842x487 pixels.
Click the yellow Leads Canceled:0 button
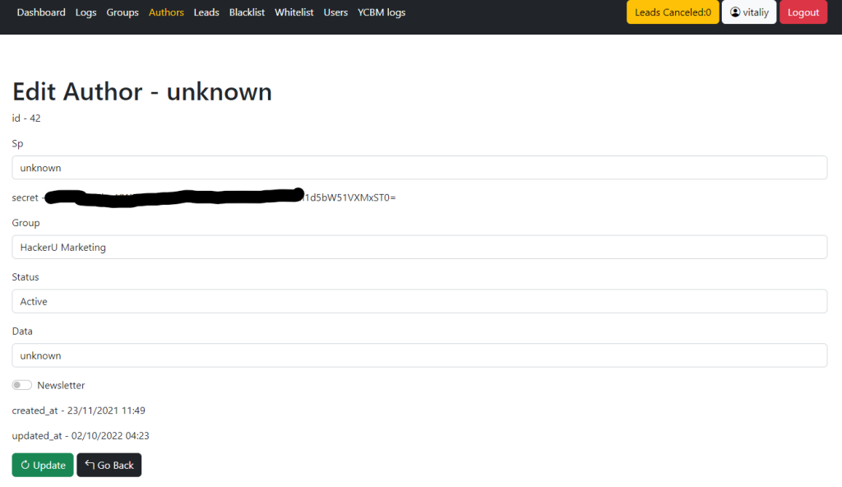pos(673,12)
